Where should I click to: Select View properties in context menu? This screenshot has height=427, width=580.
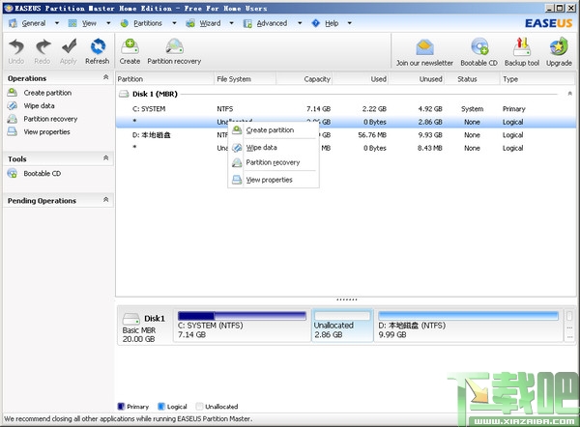(269, 180)
